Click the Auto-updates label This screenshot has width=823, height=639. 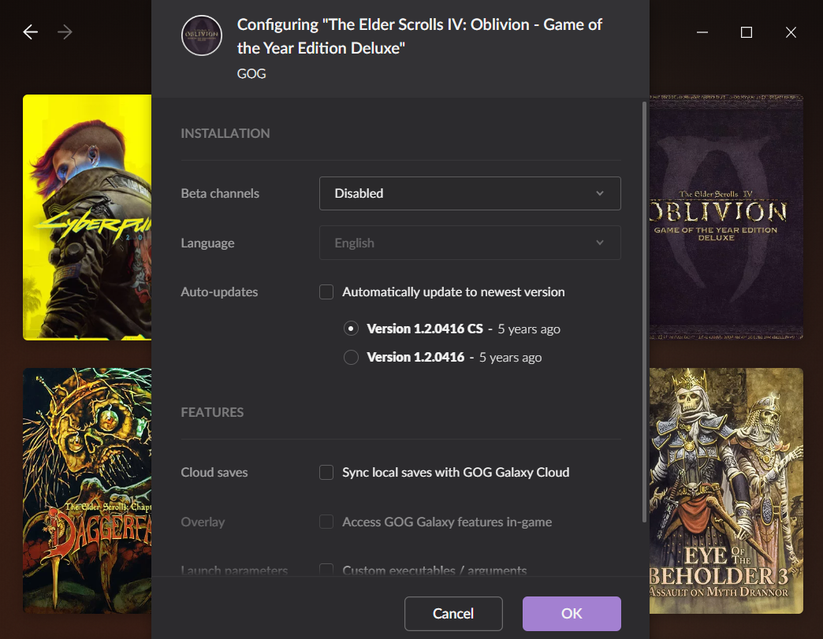point(219,292)
